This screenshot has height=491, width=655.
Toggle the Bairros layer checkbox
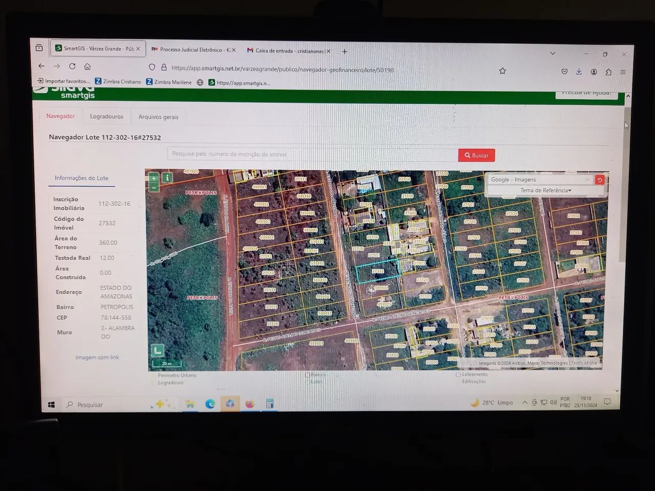[x=308, y=375]
